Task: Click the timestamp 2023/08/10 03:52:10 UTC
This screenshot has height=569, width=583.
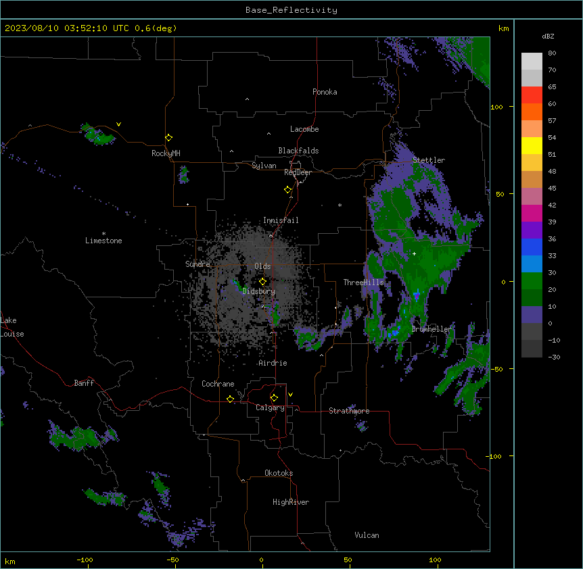Action: point(68,28)
